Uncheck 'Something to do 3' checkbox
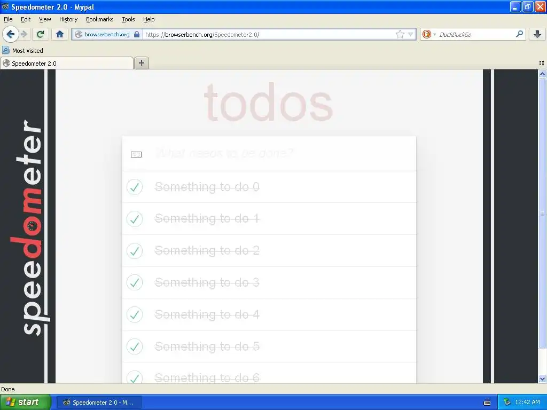The height and width of the screenshot is (410, 547). pos(135,283)
